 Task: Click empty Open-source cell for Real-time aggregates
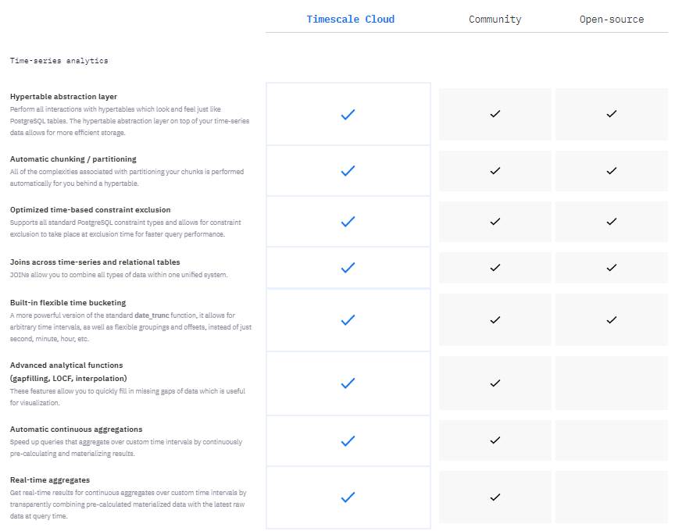click(611, 497)
